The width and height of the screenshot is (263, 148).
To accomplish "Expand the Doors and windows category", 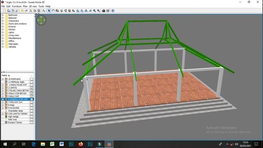I will coord(3,24).
